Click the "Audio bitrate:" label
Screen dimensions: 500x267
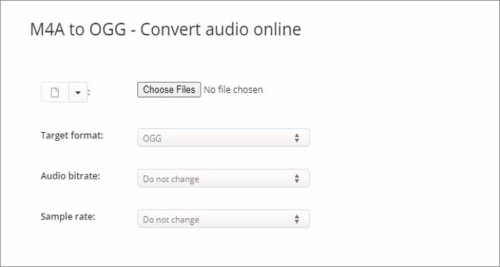pos(70,176)
